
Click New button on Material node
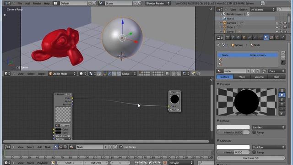click(65, 125)
